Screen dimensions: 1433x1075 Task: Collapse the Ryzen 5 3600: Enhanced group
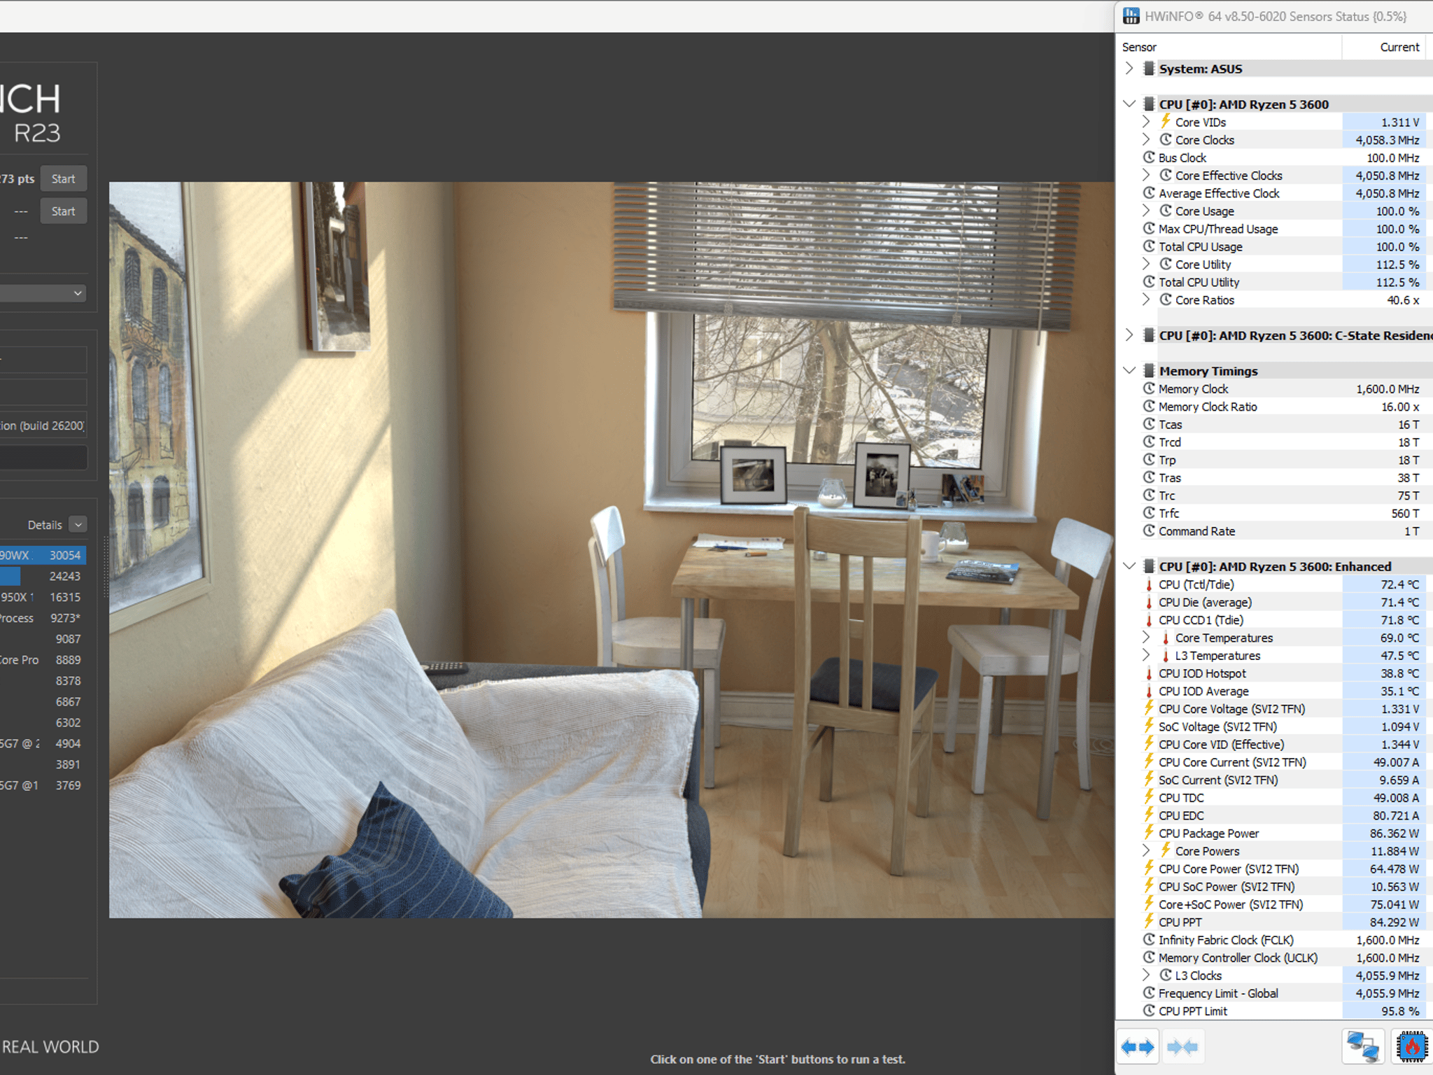click(1129, 565)
